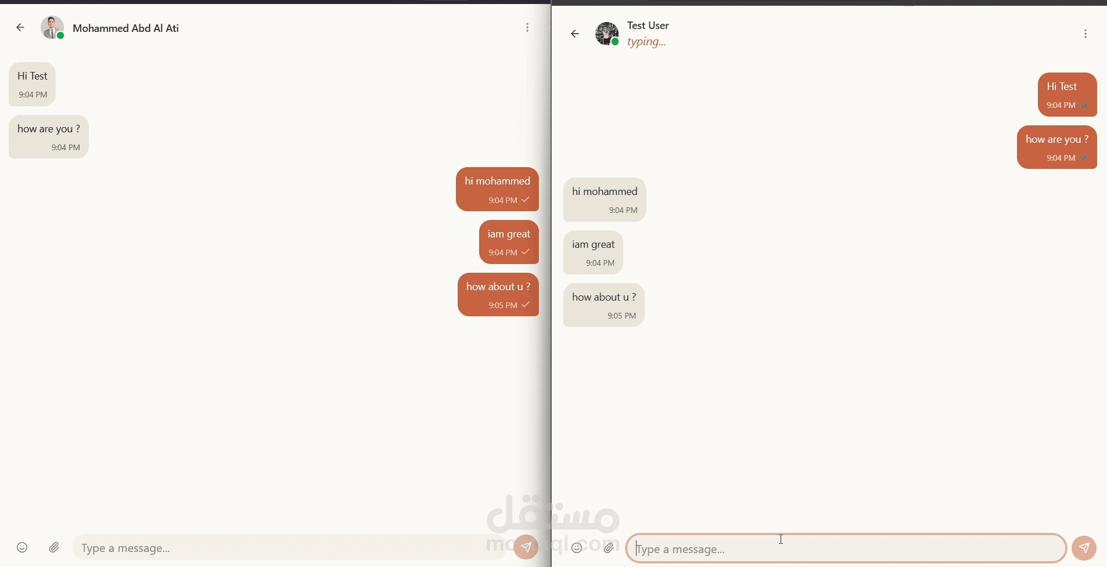Focus message input in Mohammed's chat
The height and width of the screenshot is (567, 1107).
(290, 548)
